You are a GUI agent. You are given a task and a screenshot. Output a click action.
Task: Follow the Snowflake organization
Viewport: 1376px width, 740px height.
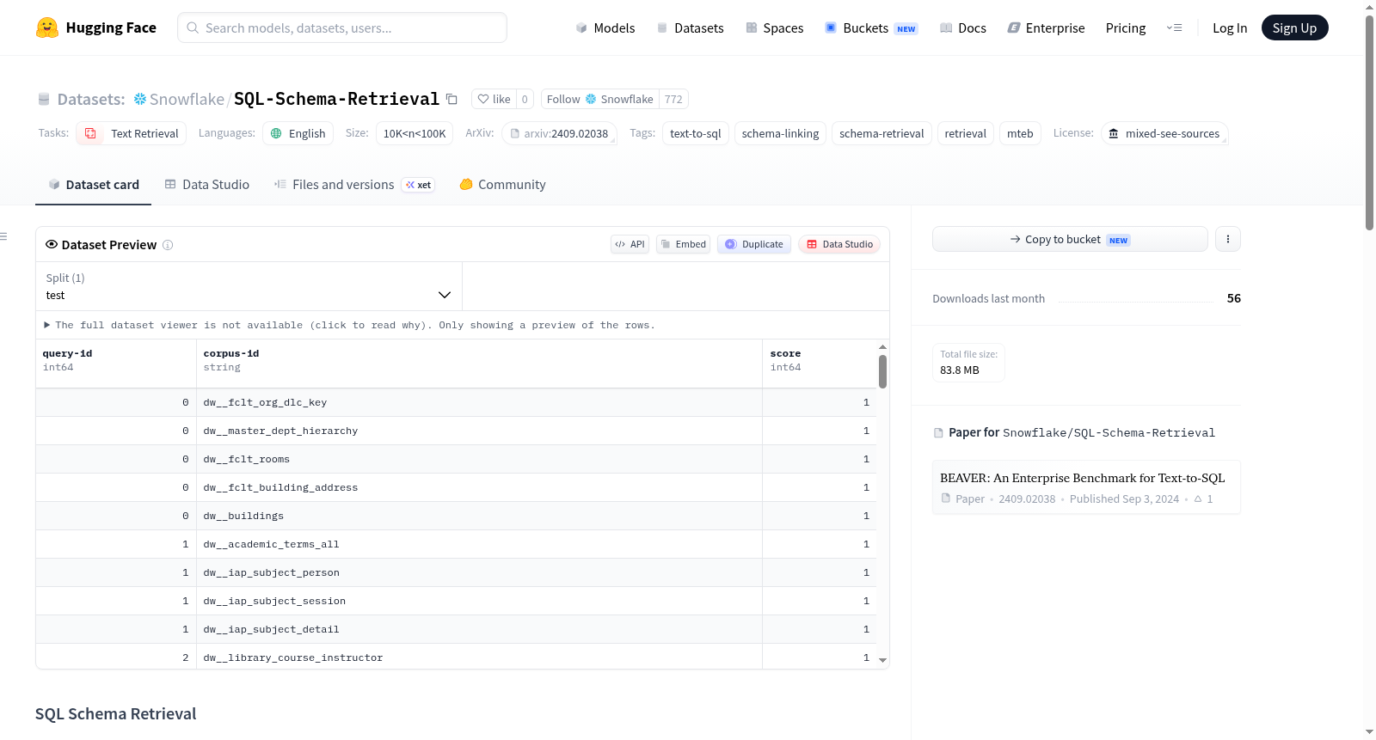click(x=600, y=99)
